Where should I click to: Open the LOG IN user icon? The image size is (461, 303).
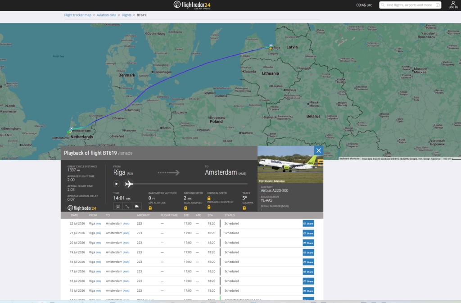point(453,5)
